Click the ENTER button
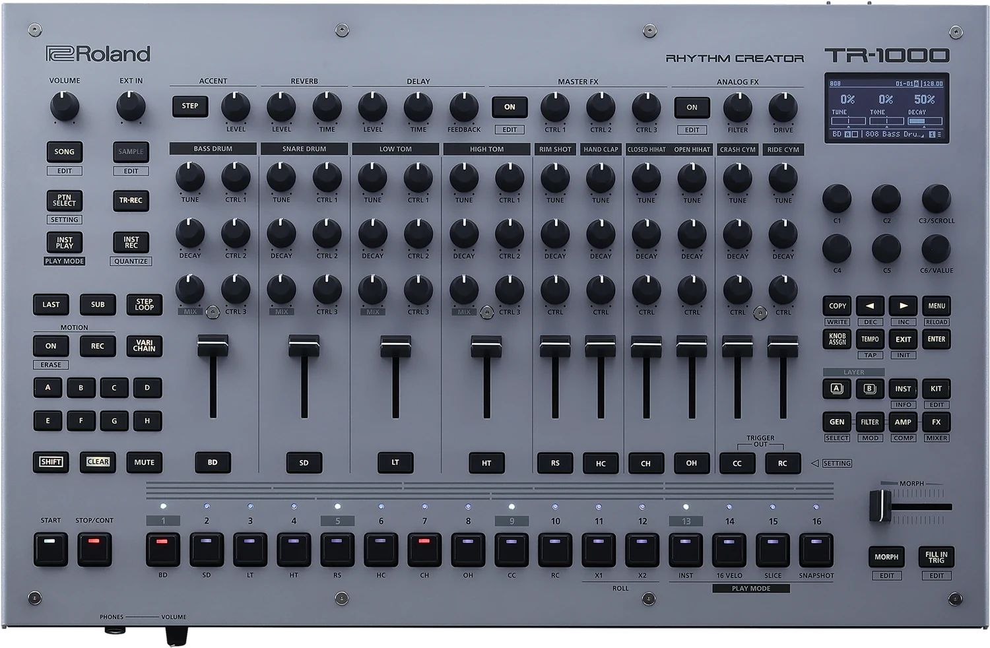The height and width of the screenshot is (648, 990). [936, 339]
